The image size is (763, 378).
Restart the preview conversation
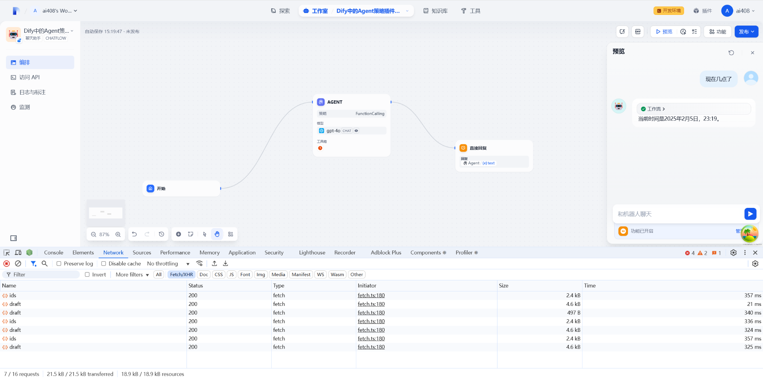click(731, 53)
